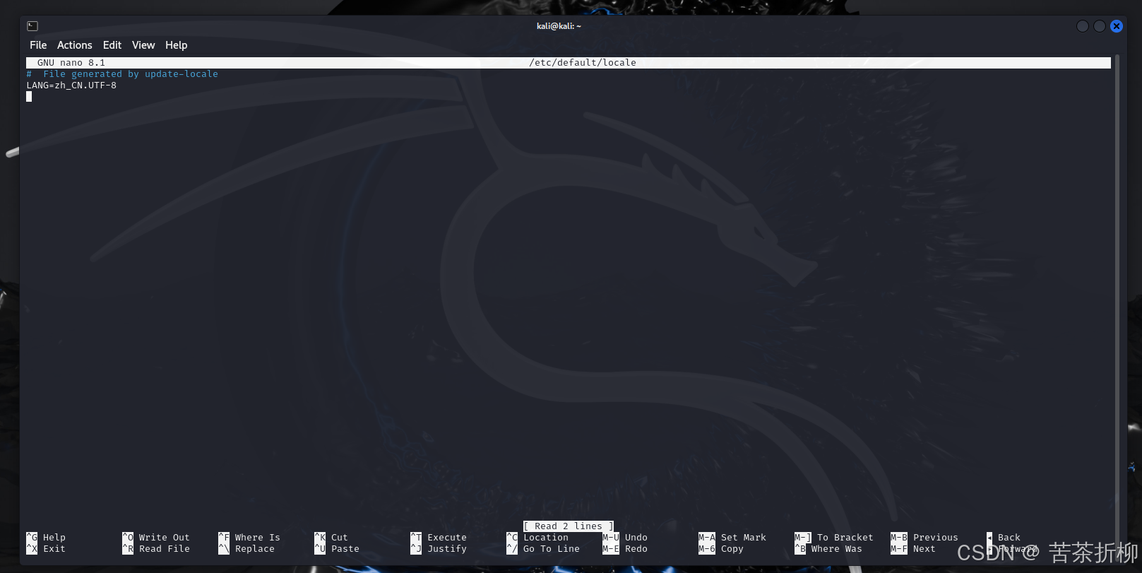The image size is (1142, 573).
Task: Click the M-6 Copy shortcut
Action: pyautogui.click(x=721, y=549)
